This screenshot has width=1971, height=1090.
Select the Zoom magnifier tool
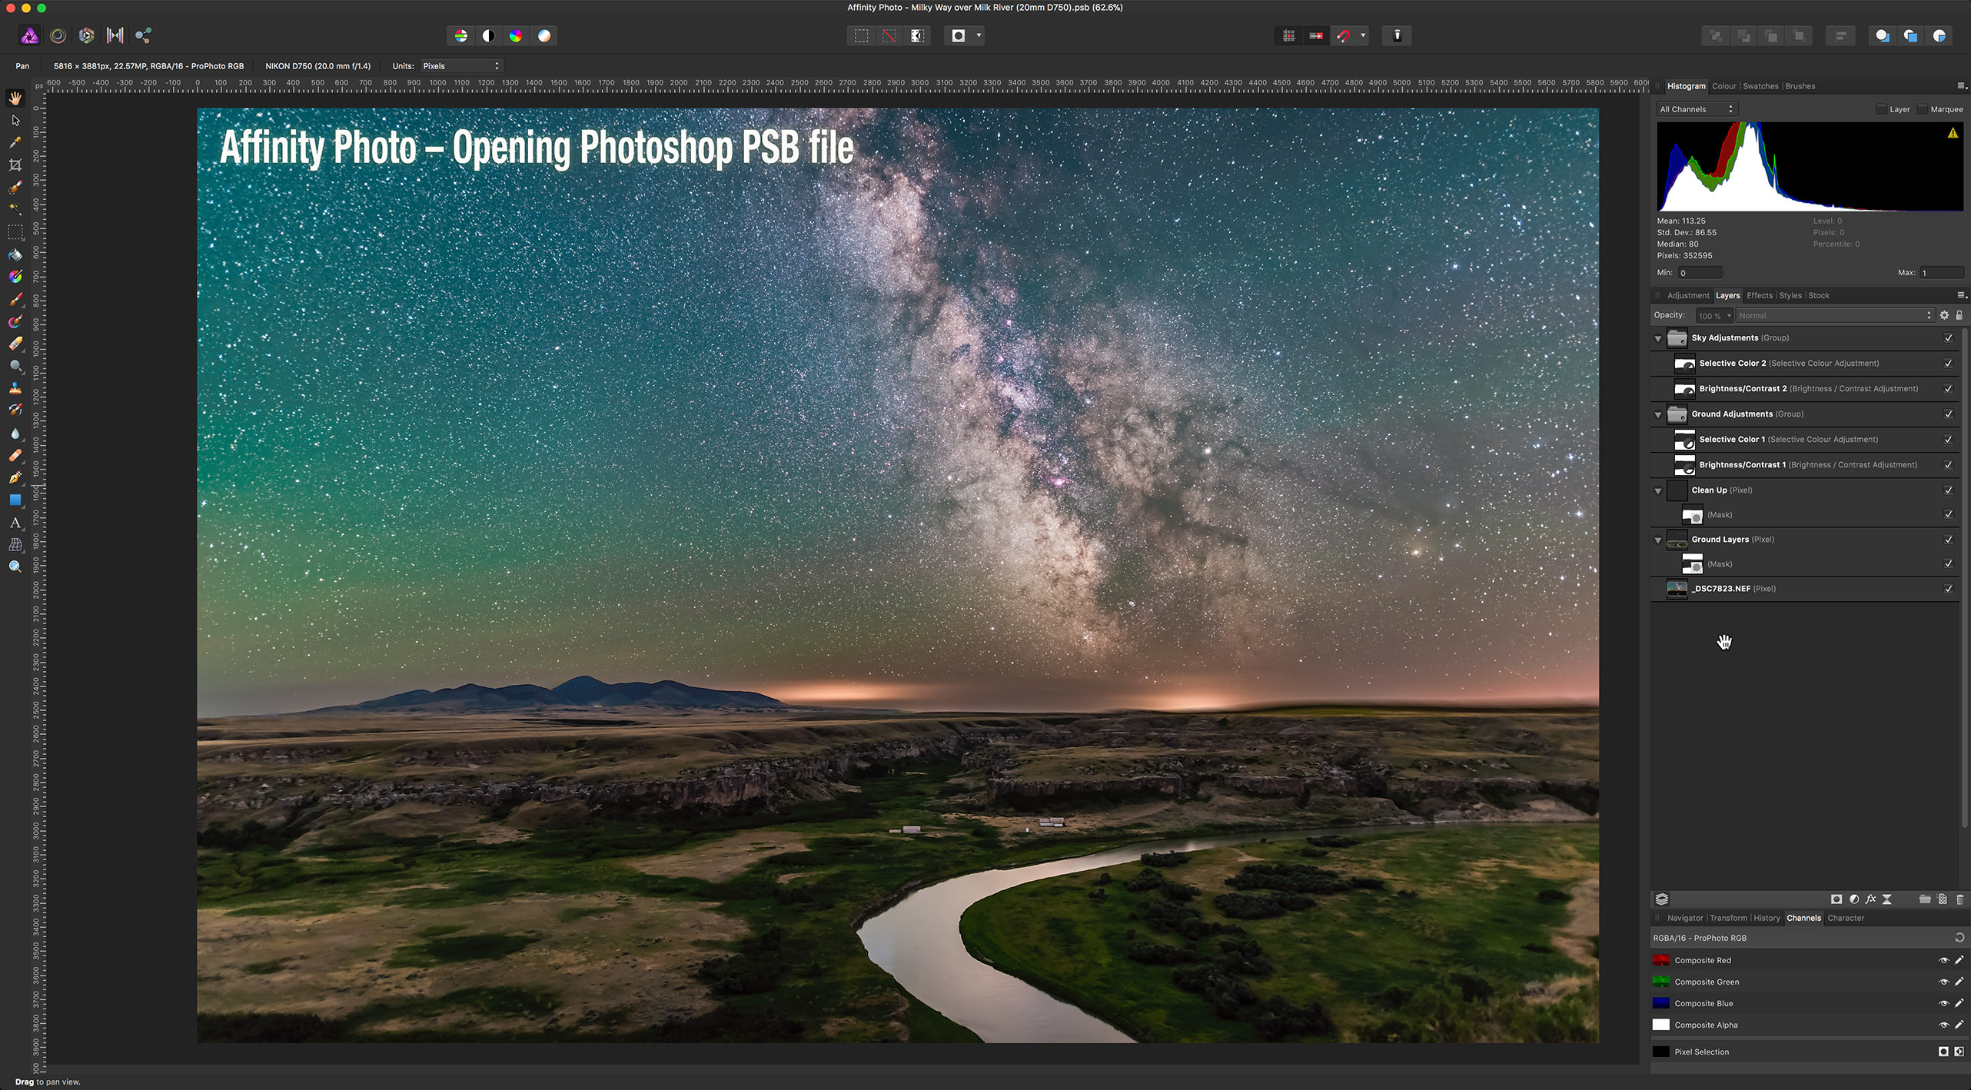tap(15, 567)
